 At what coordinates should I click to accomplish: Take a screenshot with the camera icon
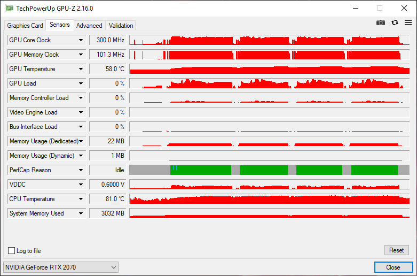(381, 22)
